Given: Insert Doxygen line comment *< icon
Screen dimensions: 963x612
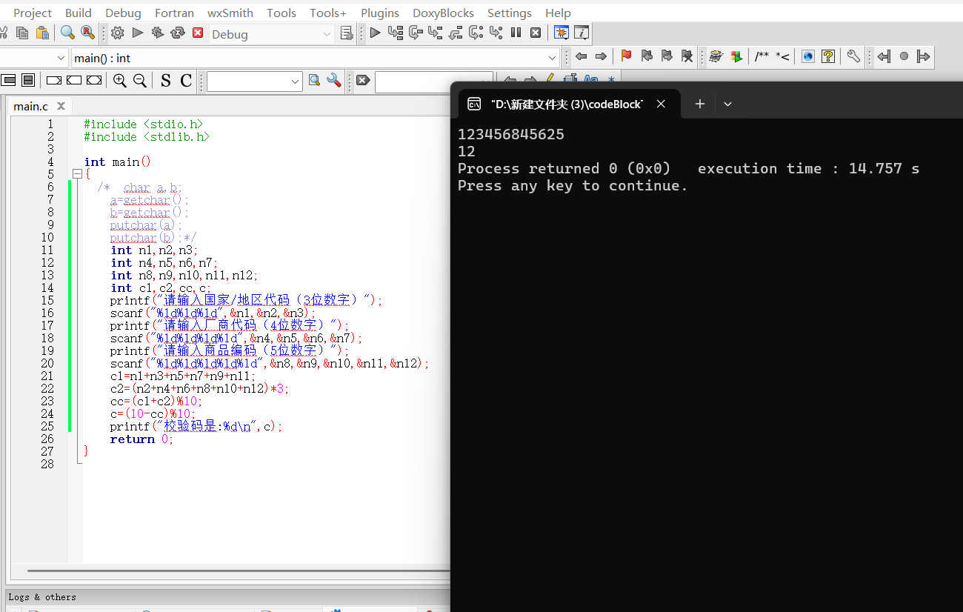Looking at the screenshot, I should pyautogui.click(x=782, y=56).
